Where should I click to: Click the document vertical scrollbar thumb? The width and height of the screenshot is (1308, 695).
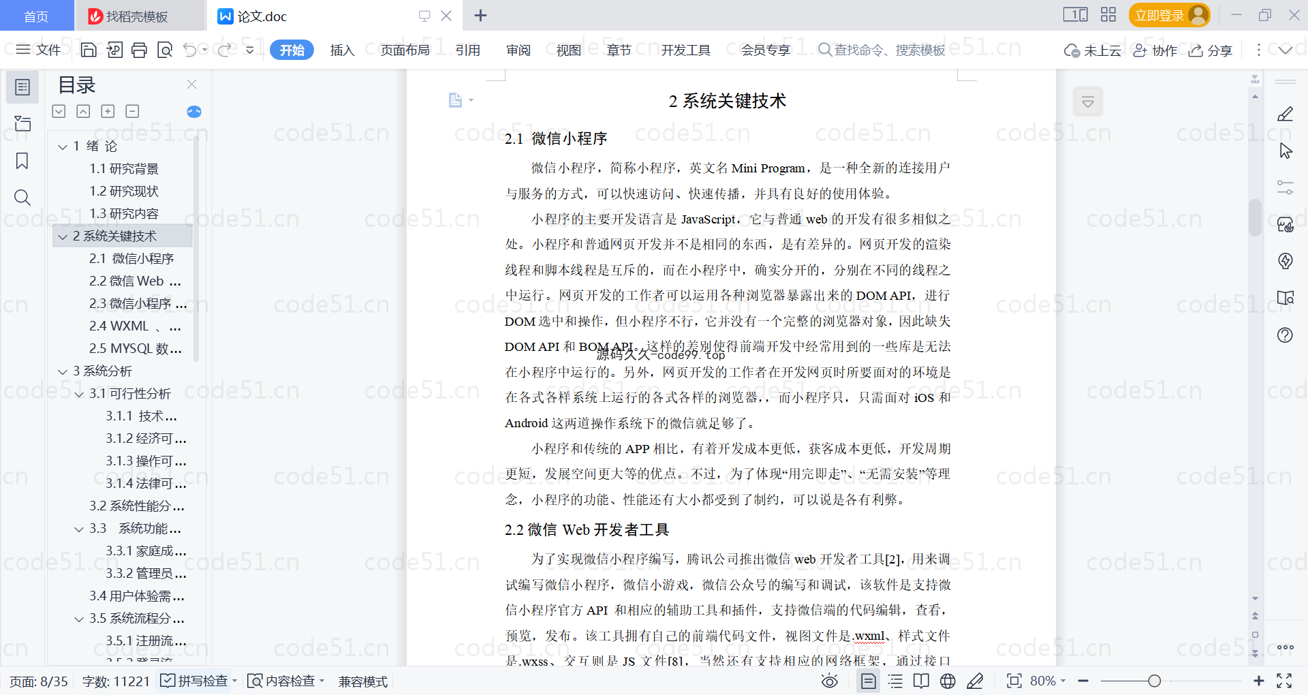[x=1255, y=218]
